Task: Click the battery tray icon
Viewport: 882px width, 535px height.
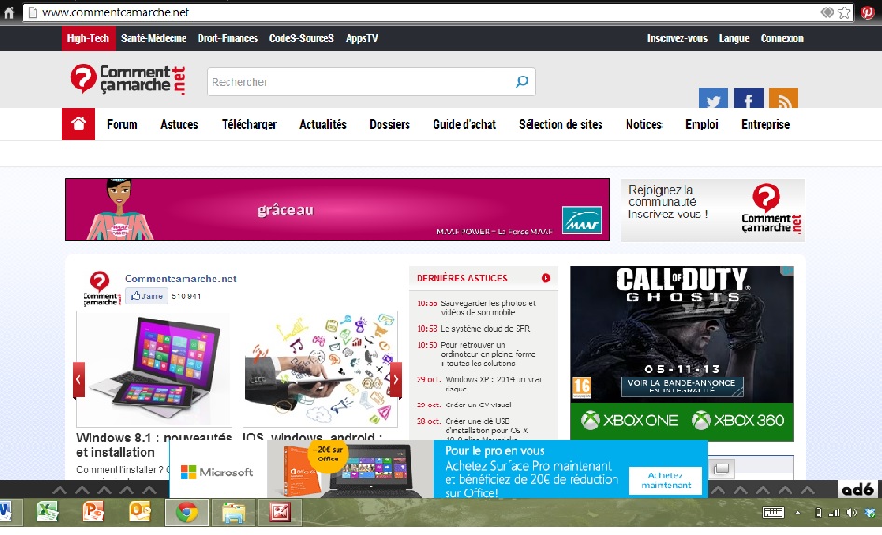Action: click(819, 513)
